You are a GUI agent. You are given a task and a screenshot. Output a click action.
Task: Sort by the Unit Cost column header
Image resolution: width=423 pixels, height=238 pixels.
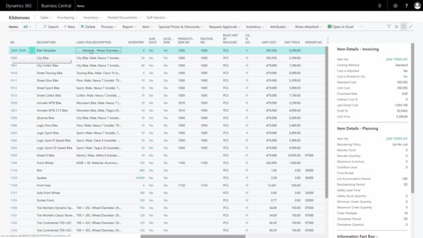tap(269, 42)
